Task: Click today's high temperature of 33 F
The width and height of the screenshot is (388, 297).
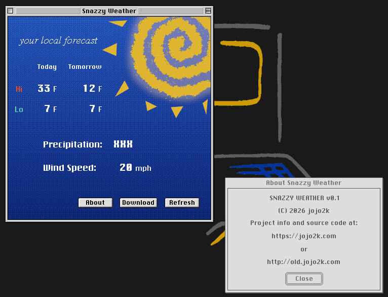Action: pos(47,89)
